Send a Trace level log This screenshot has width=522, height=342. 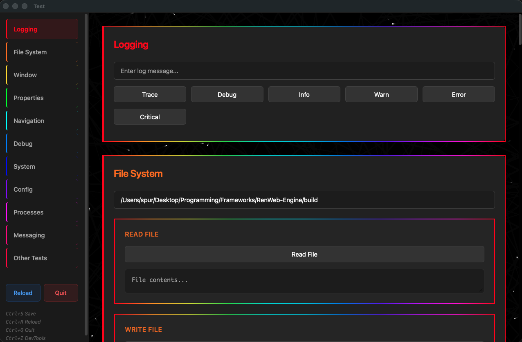[150, 94]
